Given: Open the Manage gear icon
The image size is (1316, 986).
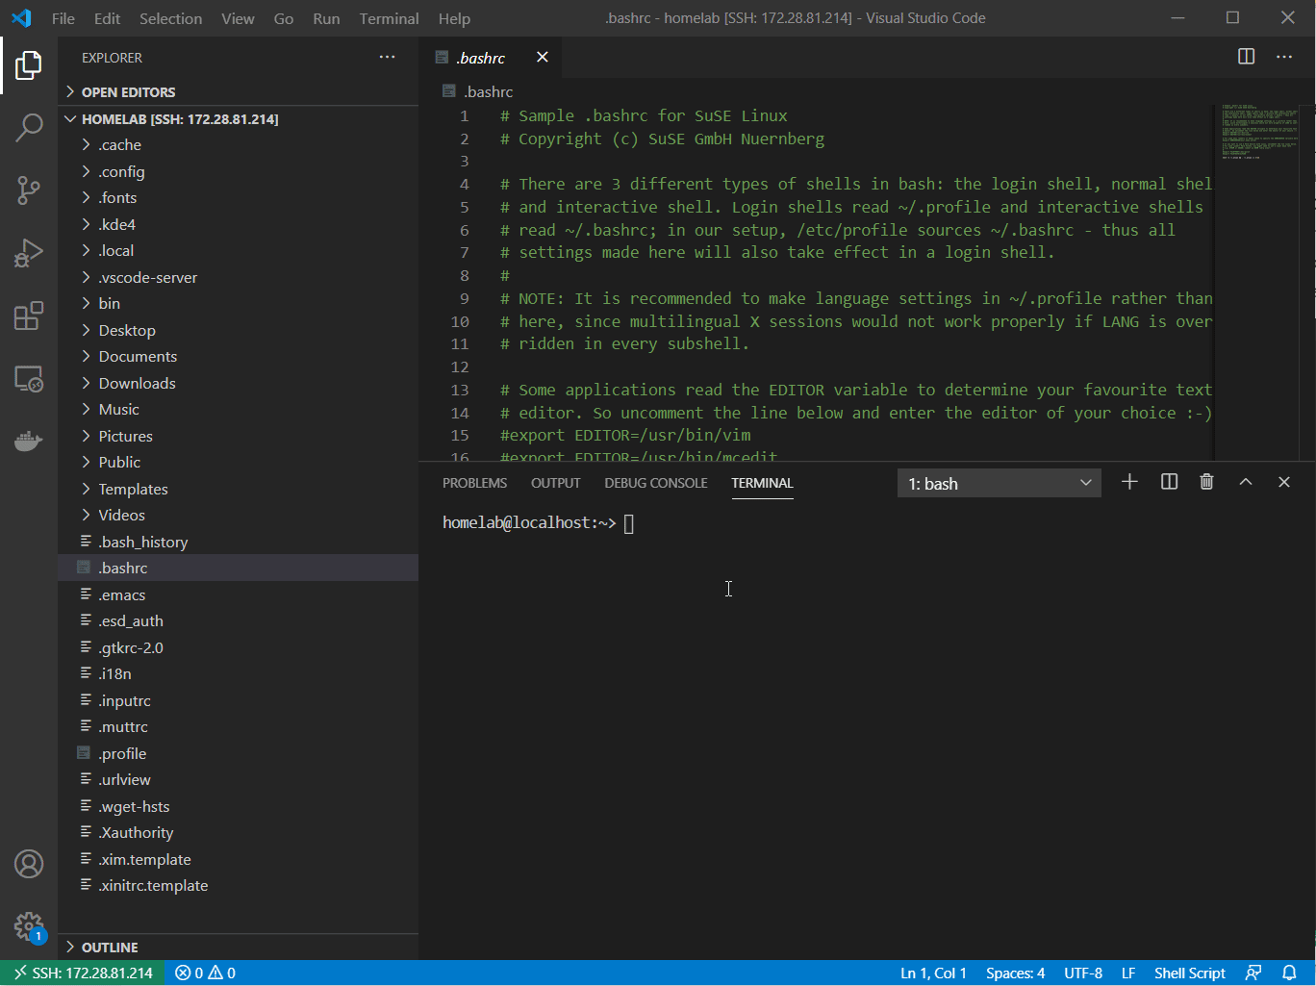Looking at the screenshot, I should (29, 927).
